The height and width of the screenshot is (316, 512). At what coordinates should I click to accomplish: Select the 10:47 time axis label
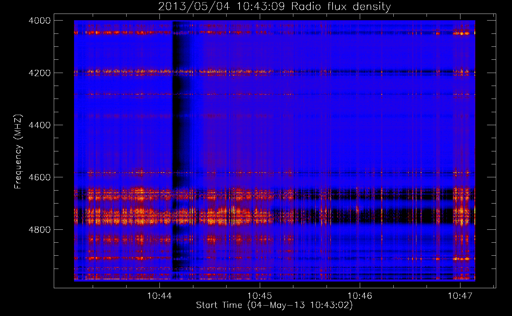pos(460,296)
